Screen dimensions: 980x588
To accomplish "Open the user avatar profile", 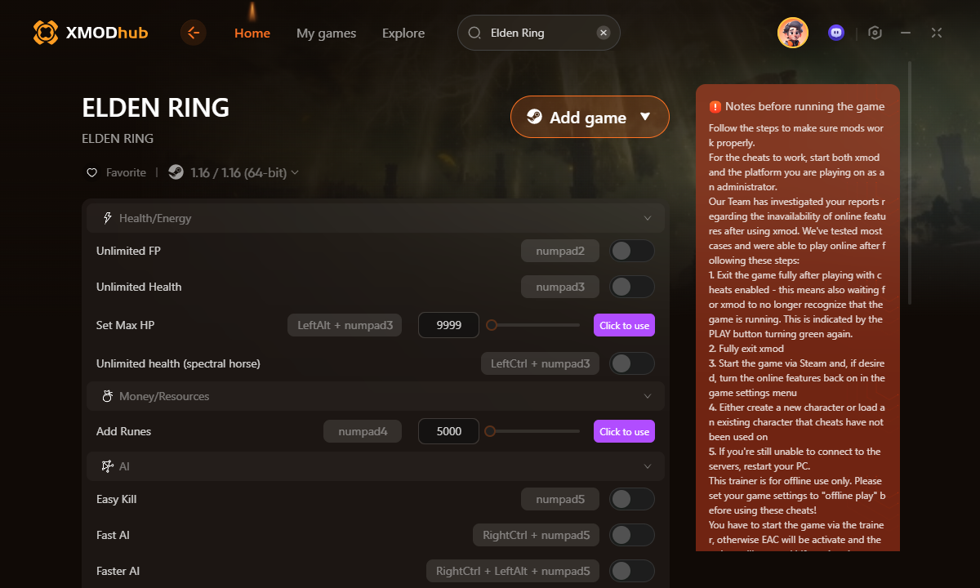I will [793, 33].
